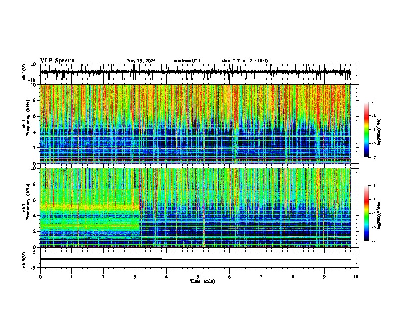Click the "ch.1(V)" waveform axis label
The image size is (401, 310).
coord(24,72)
